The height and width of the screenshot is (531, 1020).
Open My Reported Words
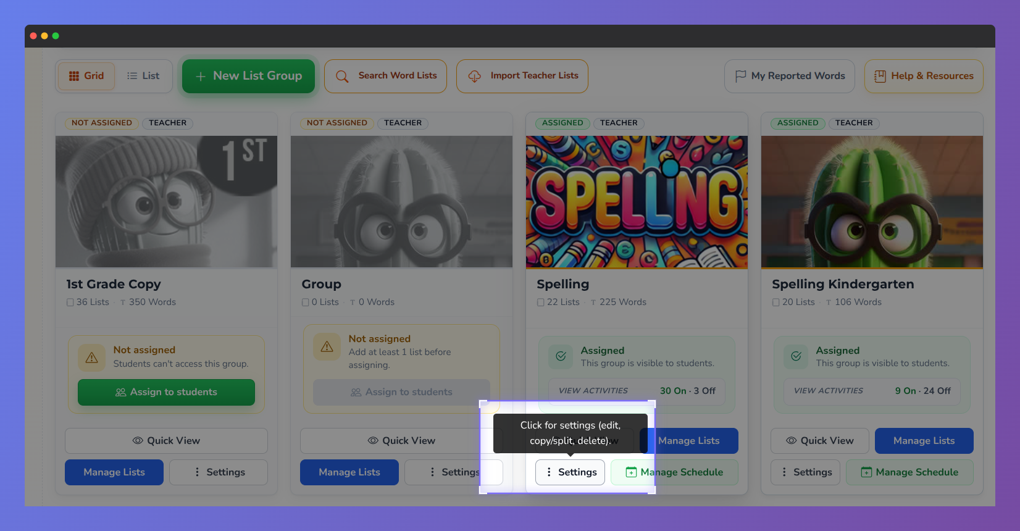click(790, 76)
